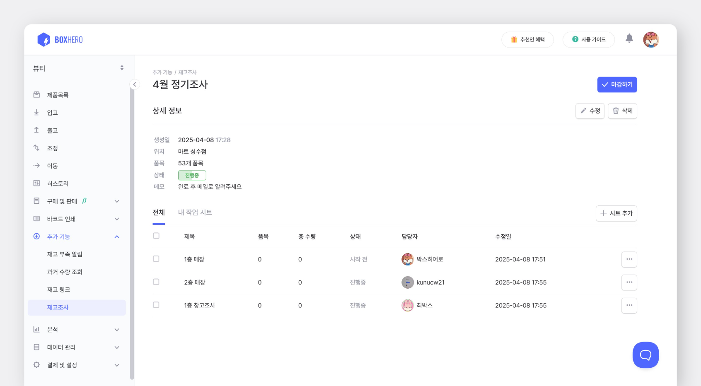Click the 삭제 delete button
The height and width of the screenshot is (386, 701).
(622, 111)
